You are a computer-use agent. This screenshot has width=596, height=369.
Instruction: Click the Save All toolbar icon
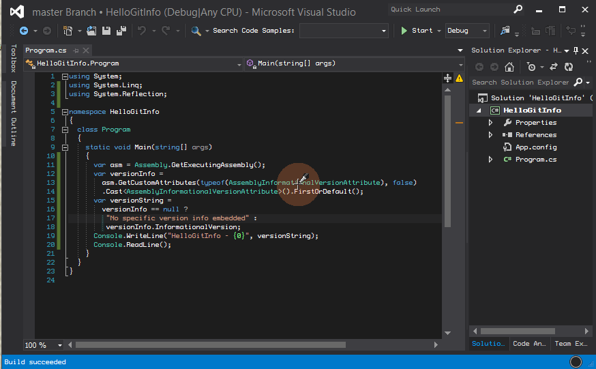tap(121, 31)
